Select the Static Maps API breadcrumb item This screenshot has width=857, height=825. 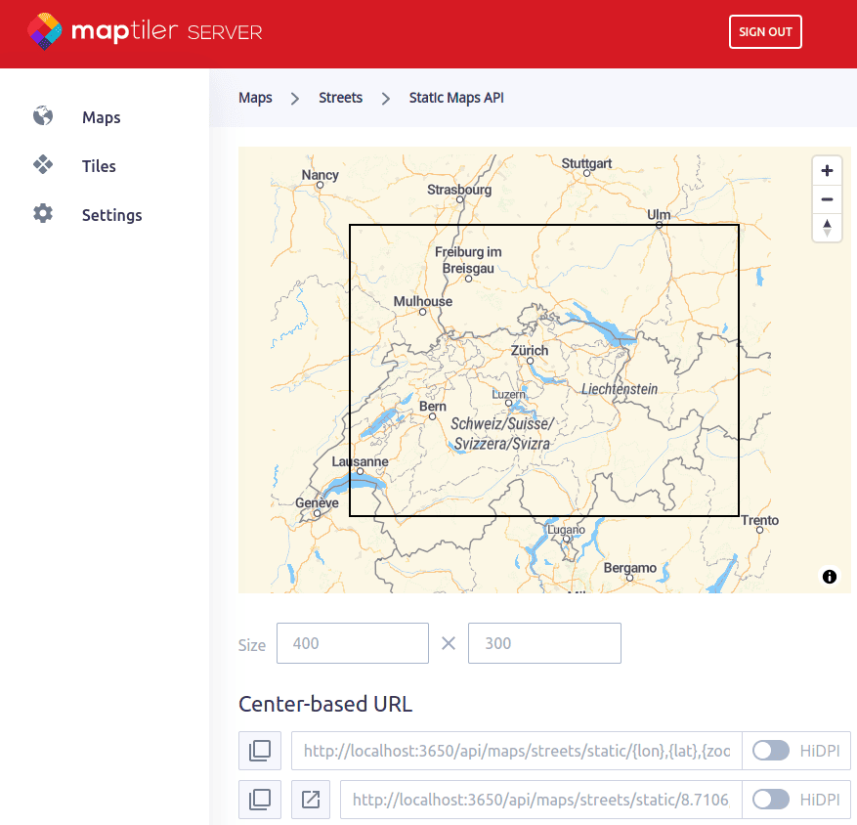[456, 98]
